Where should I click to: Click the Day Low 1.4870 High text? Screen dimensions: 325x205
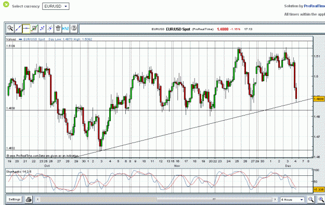click(x=70, y=39)
